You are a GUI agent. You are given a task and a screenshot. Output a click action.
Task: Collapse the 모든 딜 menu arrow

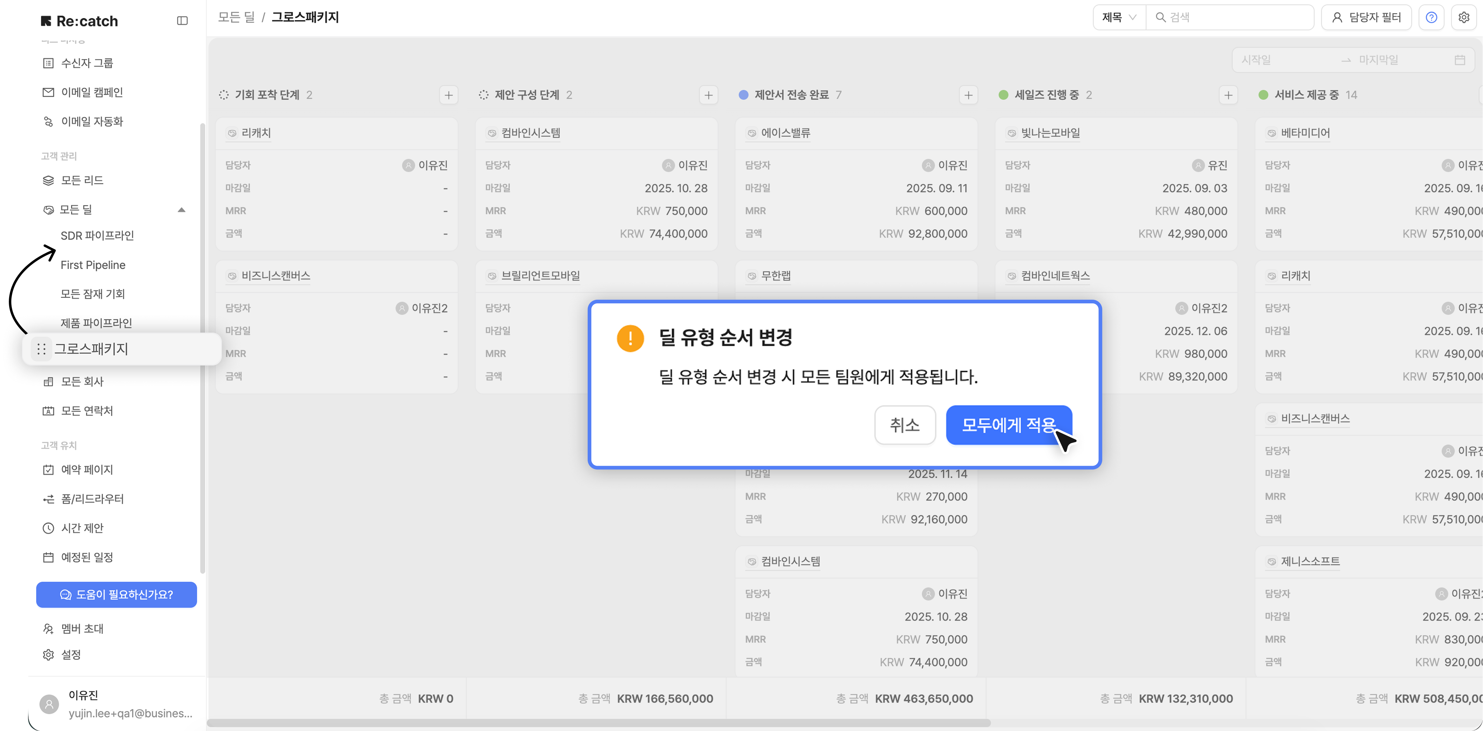click(x=181, y=210)
